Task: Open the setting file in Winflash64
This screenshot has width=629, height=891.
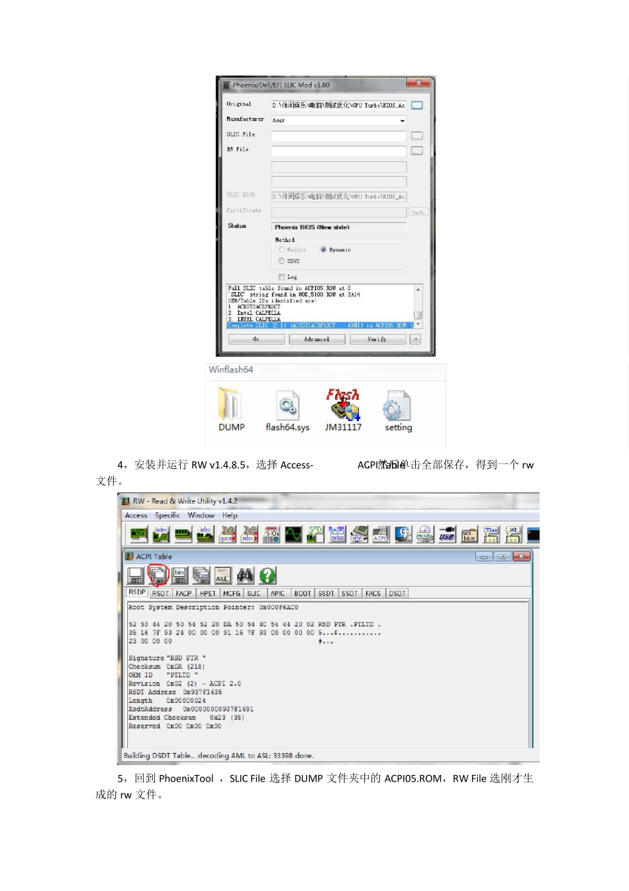Action: [x=398, y=410]
